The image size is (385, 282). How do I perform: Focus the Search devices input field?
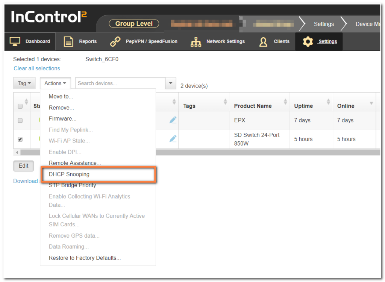click(x=120, y=83)
